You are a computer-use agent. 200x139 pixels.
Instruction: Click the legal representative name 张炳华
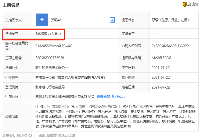pyautogui.click(x=56, y=20)
